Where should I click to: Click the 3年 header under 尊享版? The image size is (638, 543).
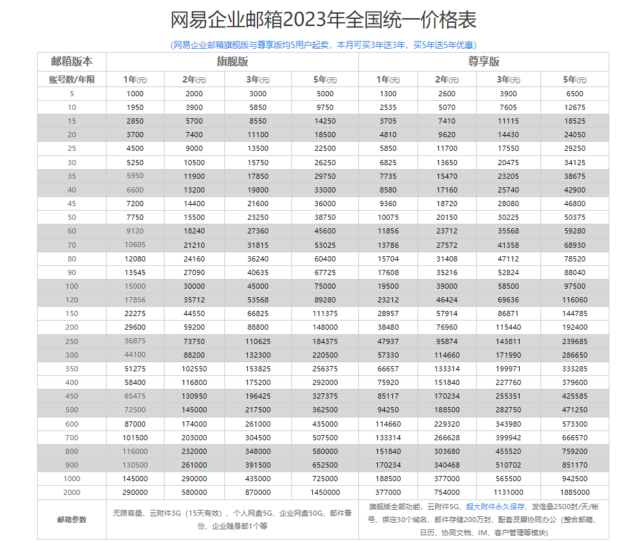point(508,79)
